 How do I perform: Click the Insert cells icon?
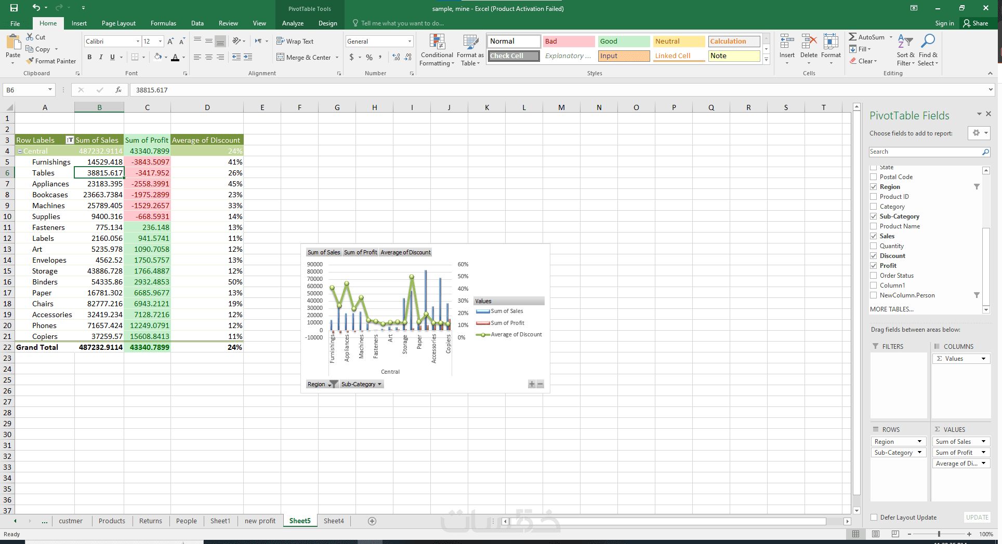coord(787,42)
